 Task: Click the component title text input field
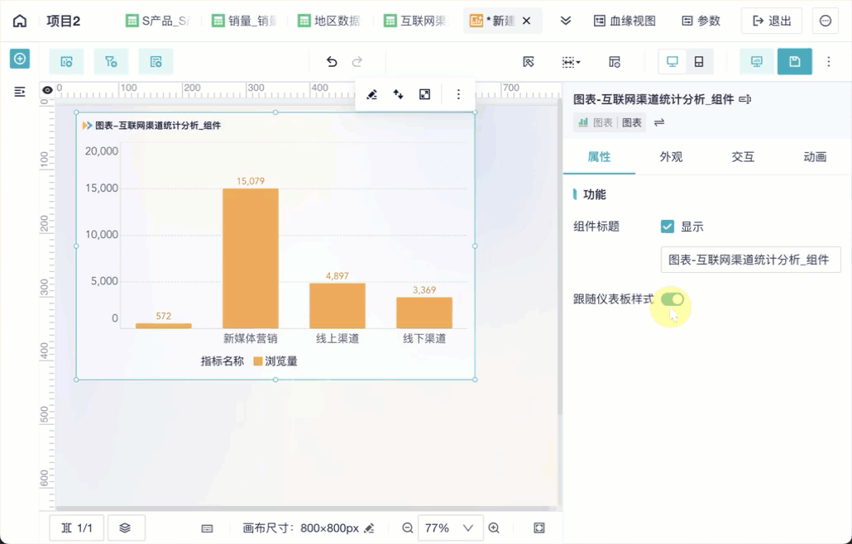749,259
